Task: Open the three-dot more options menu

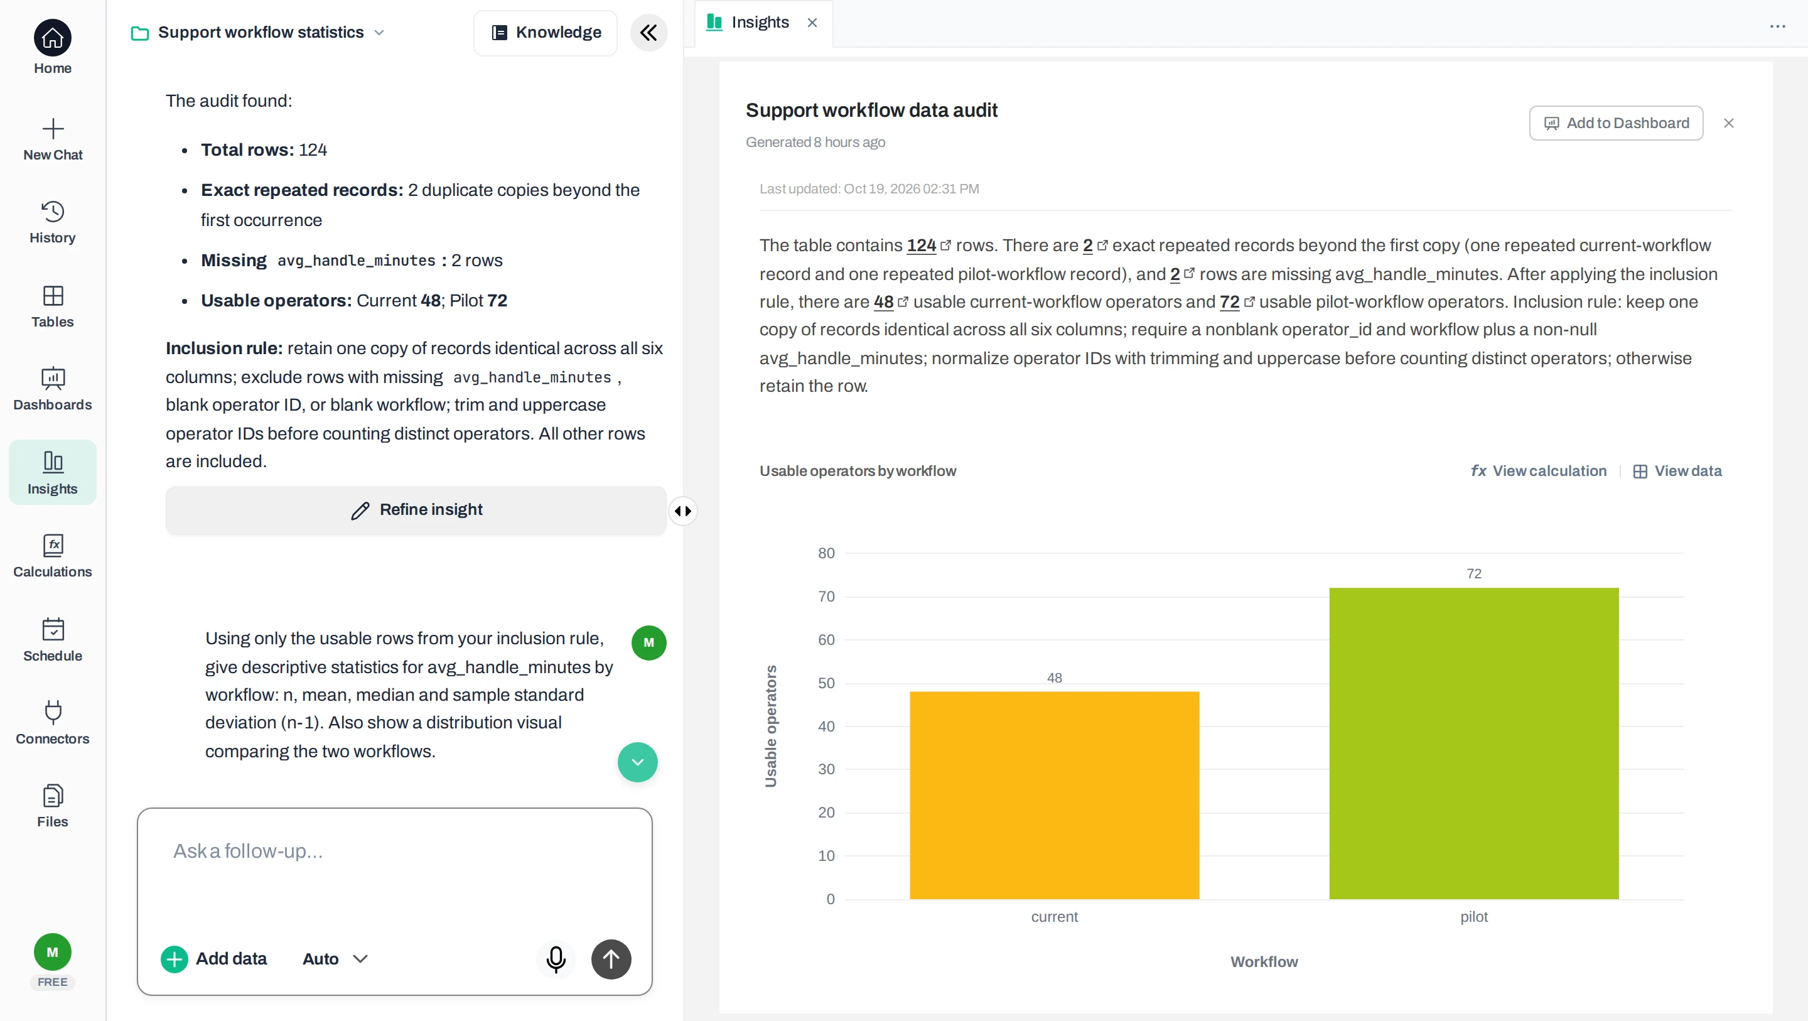Action: pyautogui.click(x=1777, y=26)
